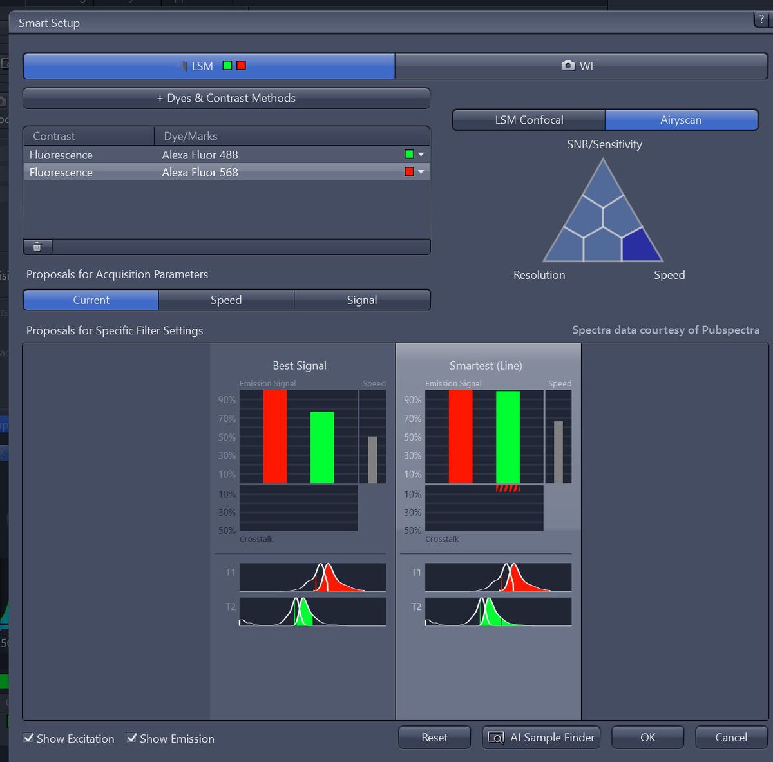Open Alexa Fluor 488 color dropdown arrow

421,155
